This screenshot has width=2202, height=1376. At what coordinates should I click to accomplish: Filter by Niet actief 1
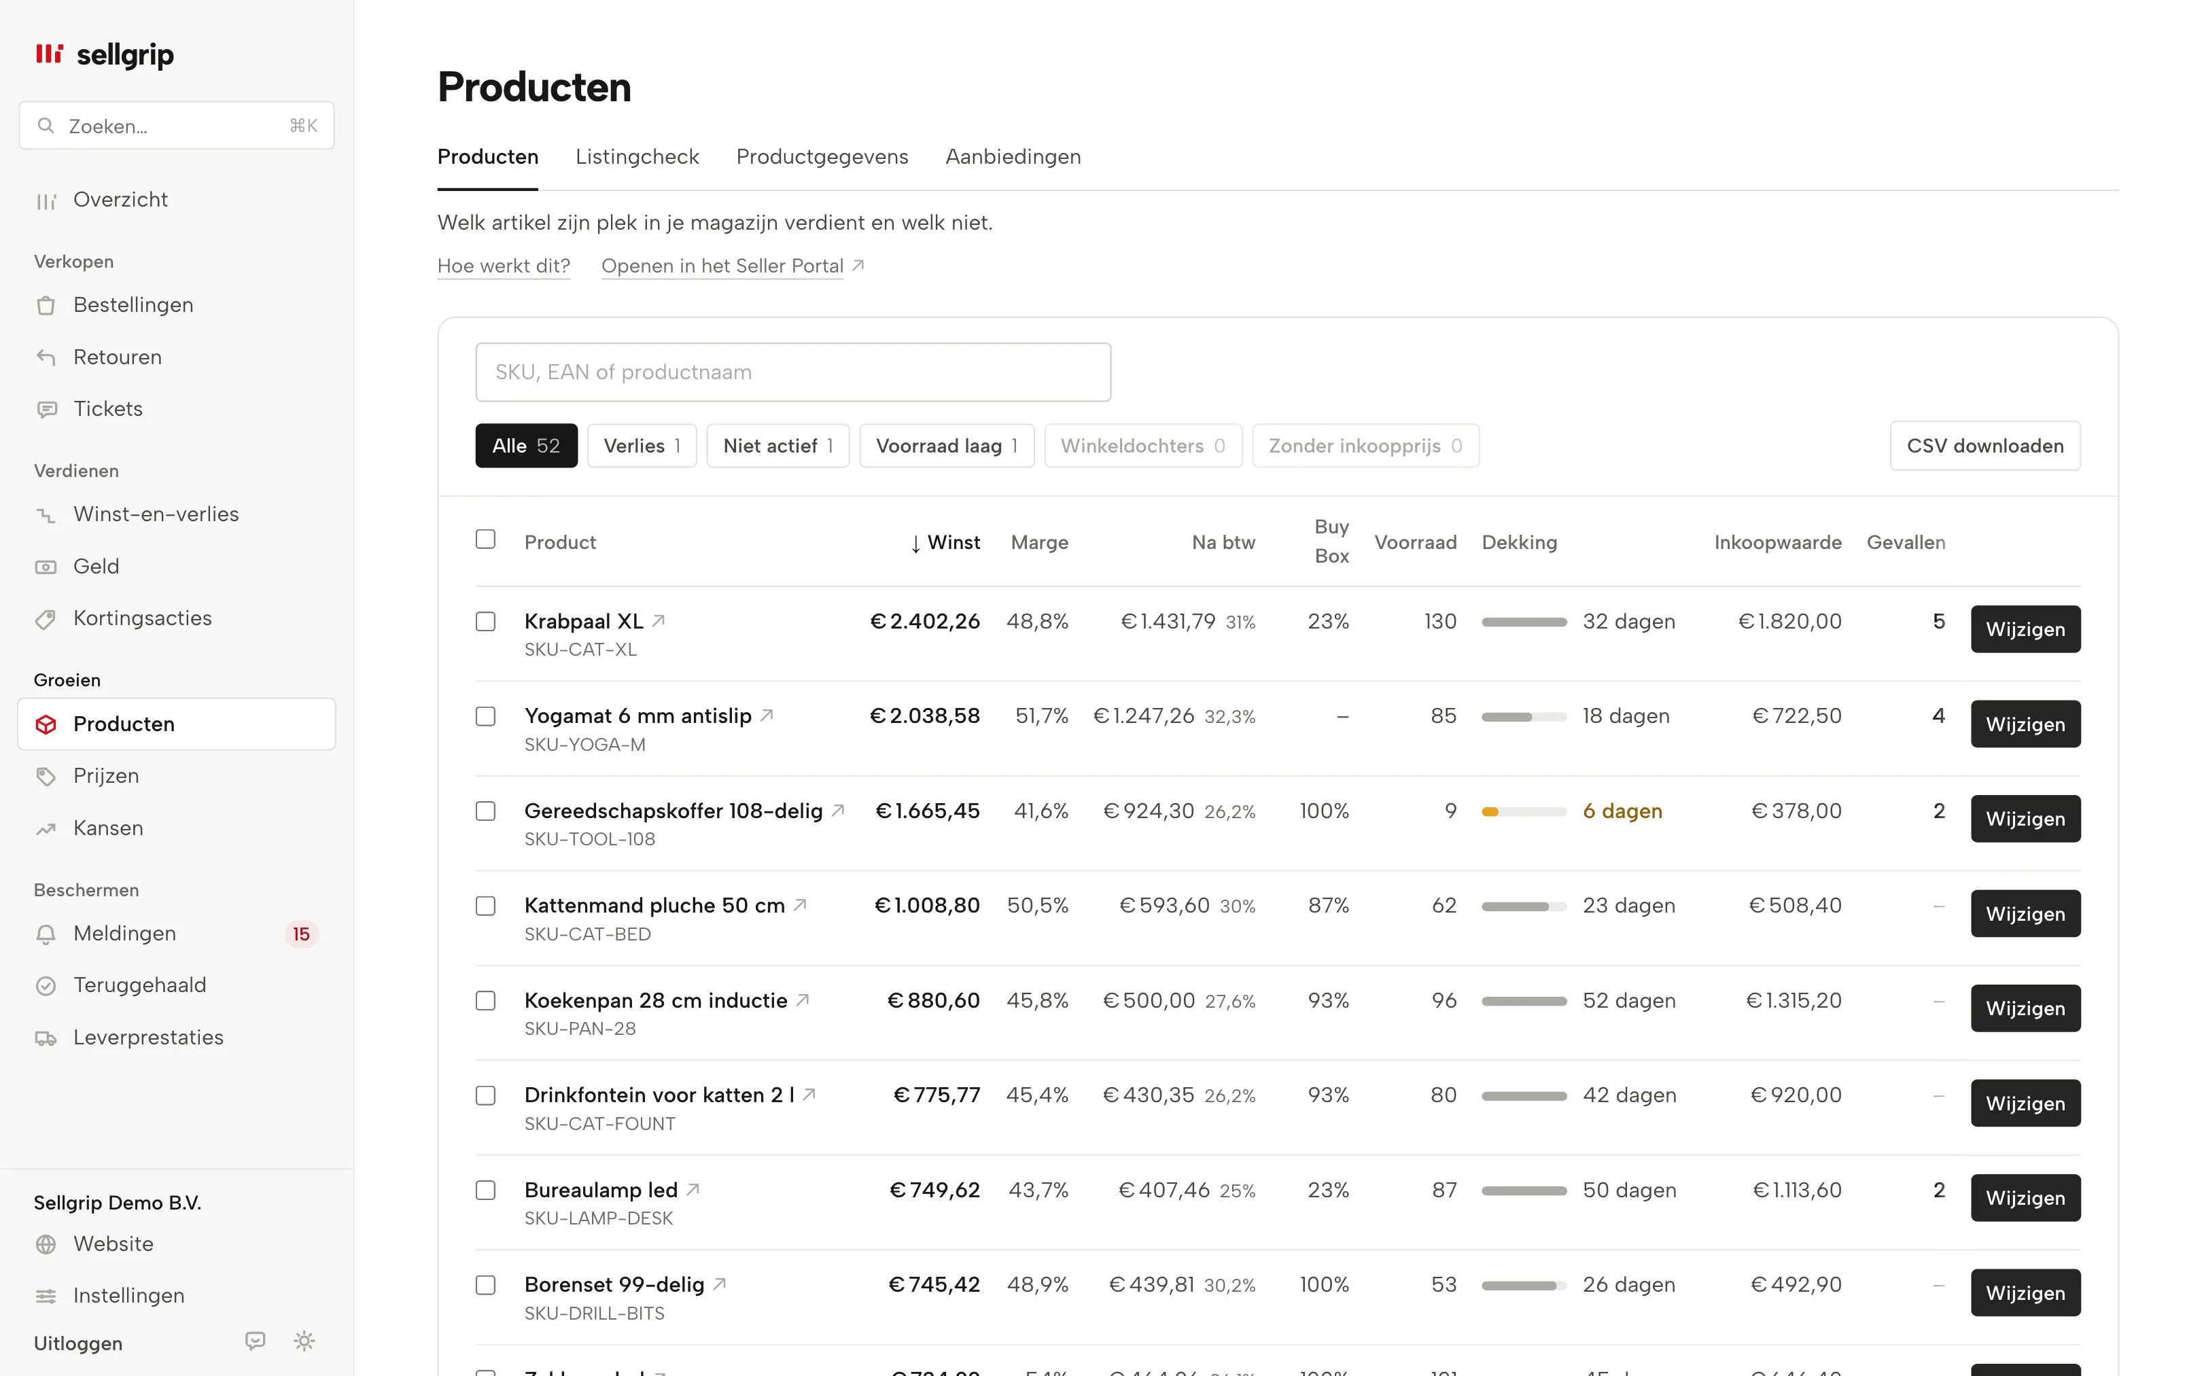pyautogui.click(x=778, y=446)
